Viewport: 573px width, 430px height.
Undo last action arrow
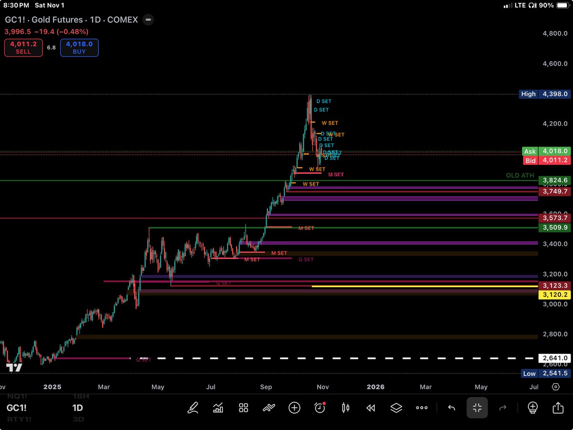point(451,408)
